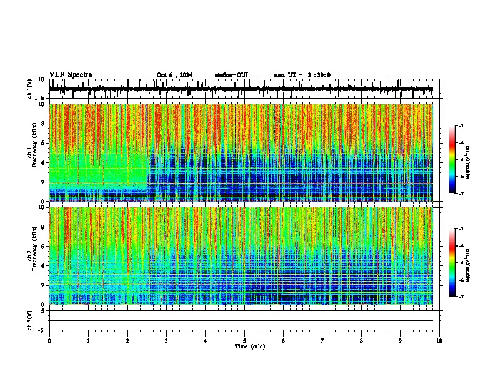This screenshot has width=495, height=382.
Task: Click the "8" kHz tick on ch.1 frequency axis
Action: 43,124
